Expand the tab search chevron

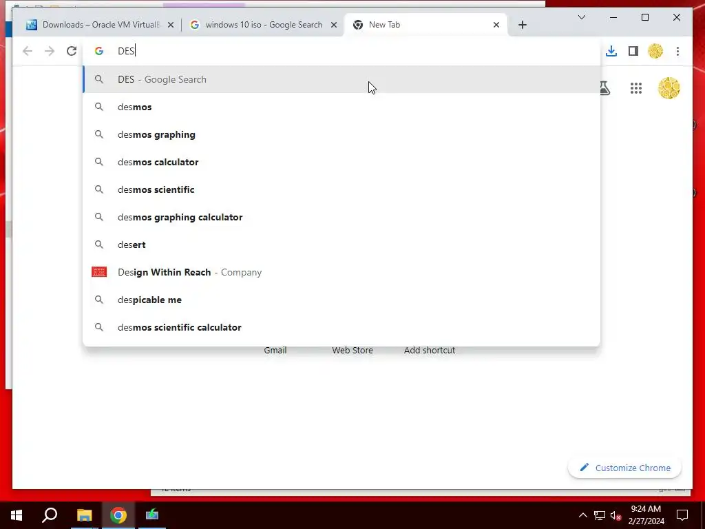(581, 17)
